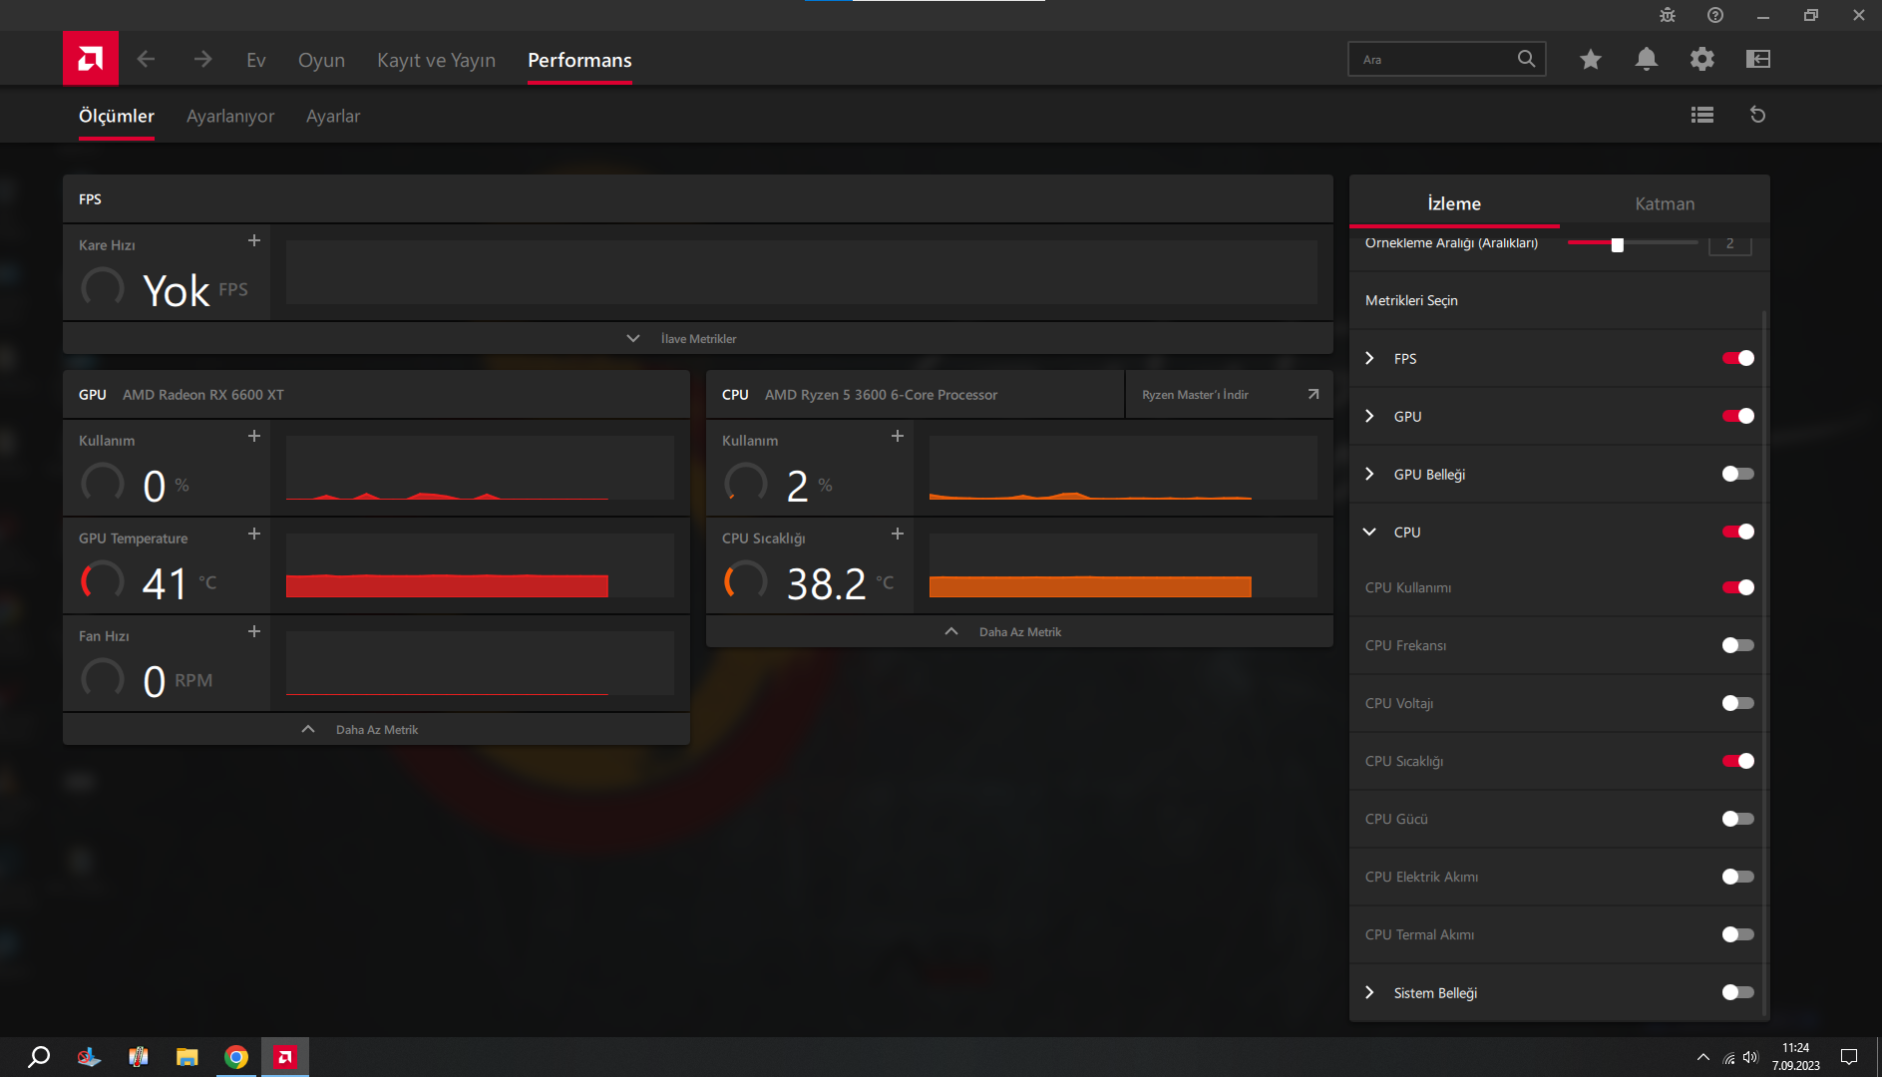This screenshot has width=1882, height=1077.
Task: Open the help question mark icon
Action: pos(1715,15)
